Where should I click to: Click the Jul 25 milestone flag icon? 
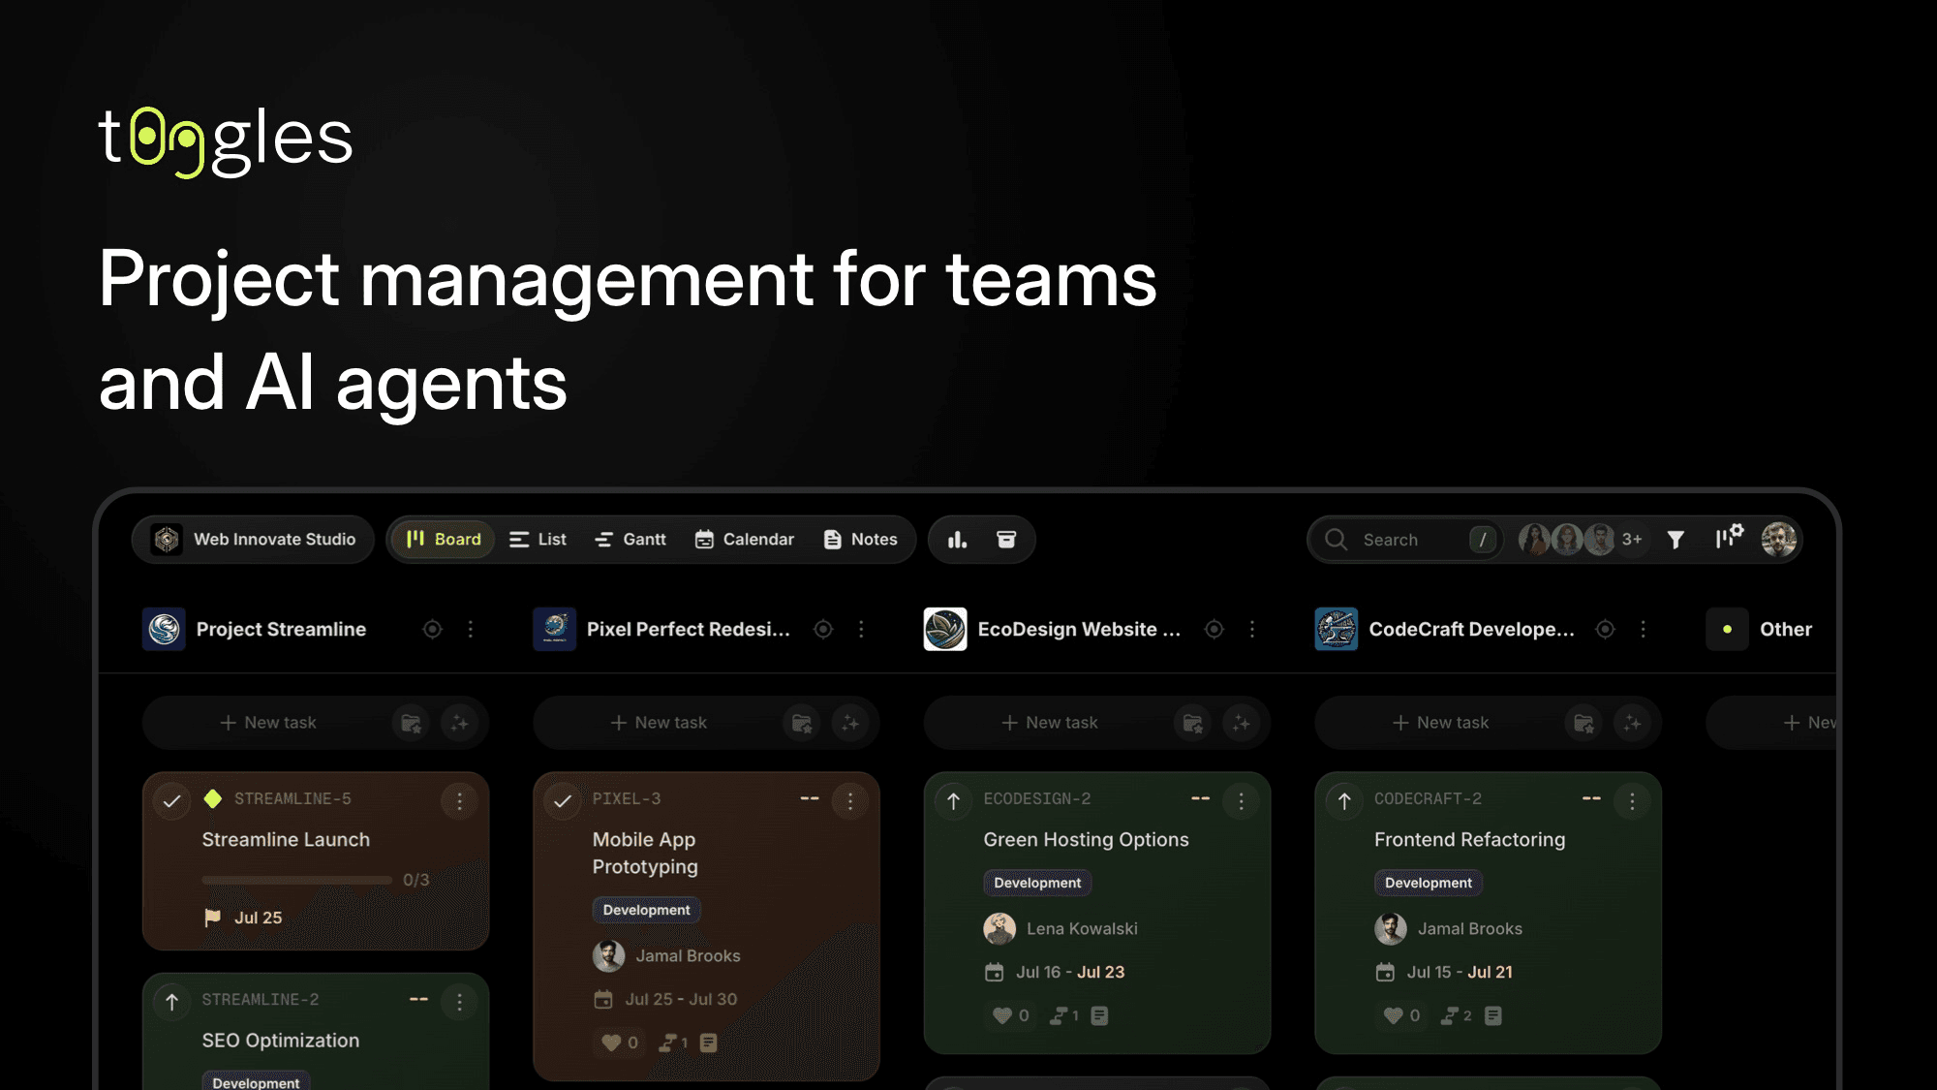212,918
